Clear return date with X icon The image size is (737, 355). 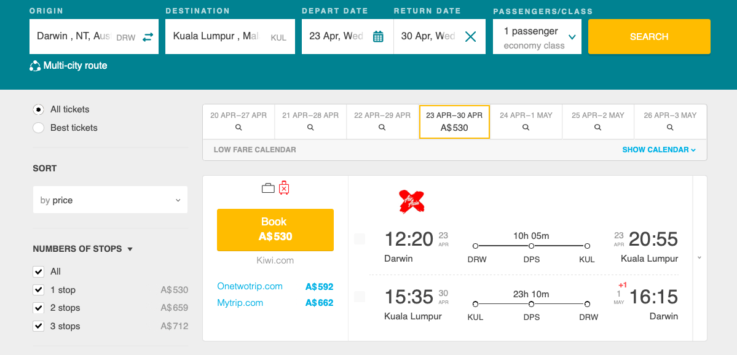coord(470,36)
